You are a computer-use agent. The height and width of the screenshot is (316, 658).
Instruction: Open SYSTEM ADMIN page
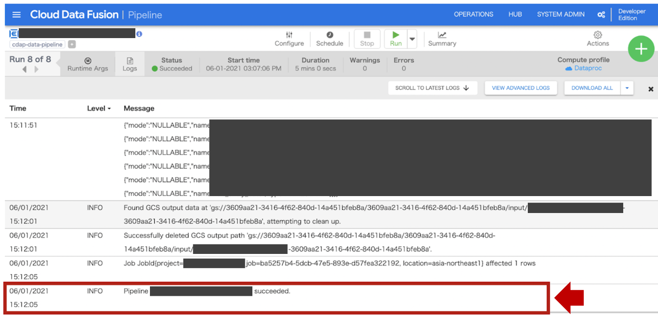tap(561, 15)
